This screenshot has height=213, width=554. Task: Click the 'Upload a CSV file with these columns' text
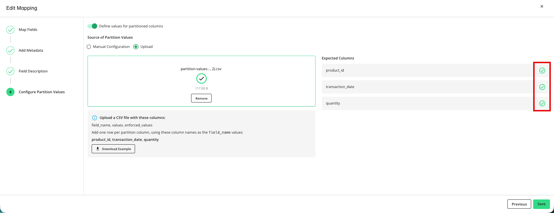click(133, 118)
